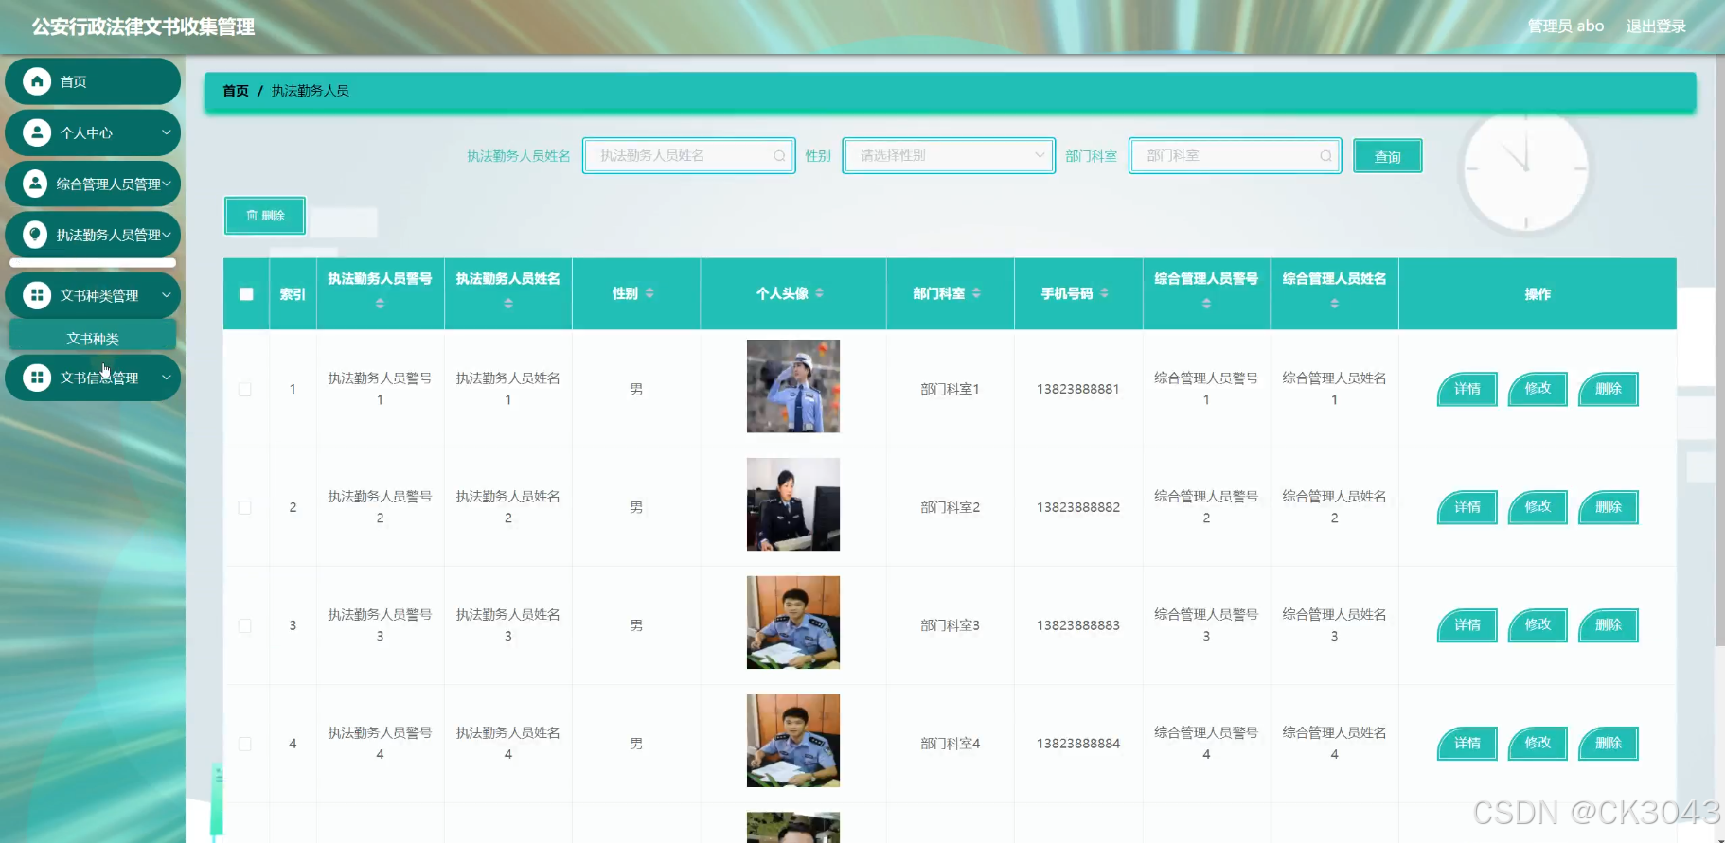Click the search icon in 部门科室 field

point(1325,156)
